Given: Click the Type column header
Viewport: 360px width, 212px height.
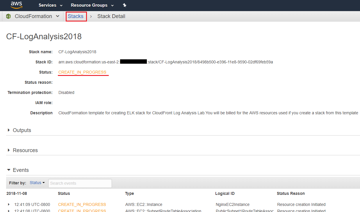Looking at the screenshot, I should [x=129, y=193].
